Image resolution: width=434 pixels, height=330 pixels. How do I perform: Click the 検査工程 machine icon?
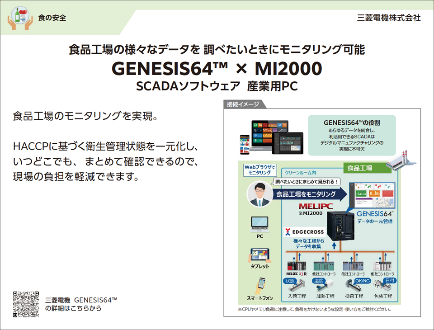[x=354, y=286]
